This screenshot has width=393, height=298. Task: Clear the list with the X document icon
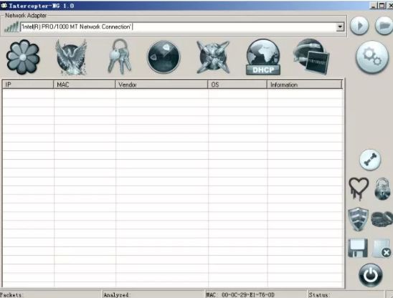pyautogui.click(x=382, y=249)
